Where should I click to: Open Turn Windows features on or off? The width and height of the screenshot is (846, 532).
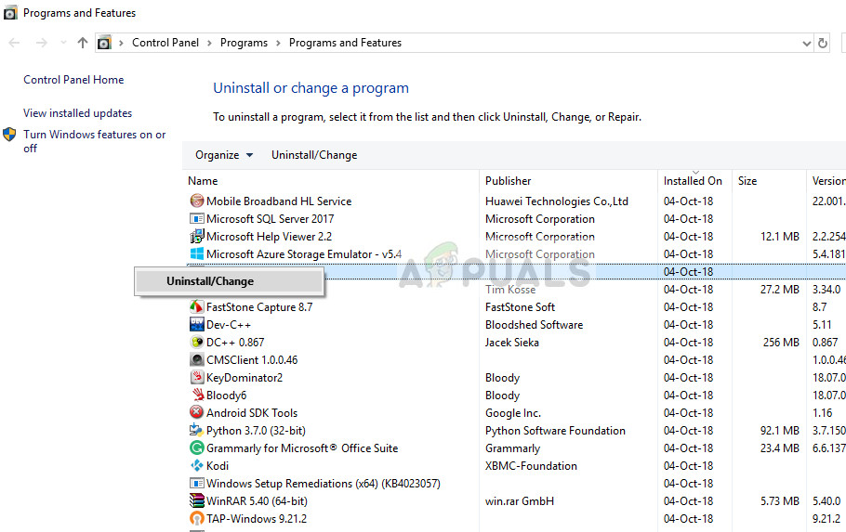pos(95,141)
